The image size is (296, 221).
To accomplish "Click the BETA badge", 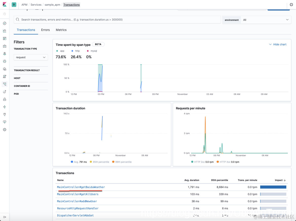I will pos(98,44).
